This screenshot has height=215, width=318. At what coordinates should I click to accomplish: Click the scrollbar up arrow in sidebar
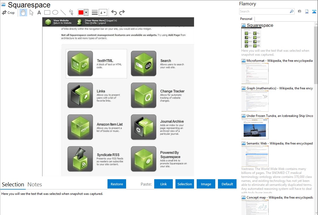316,24
